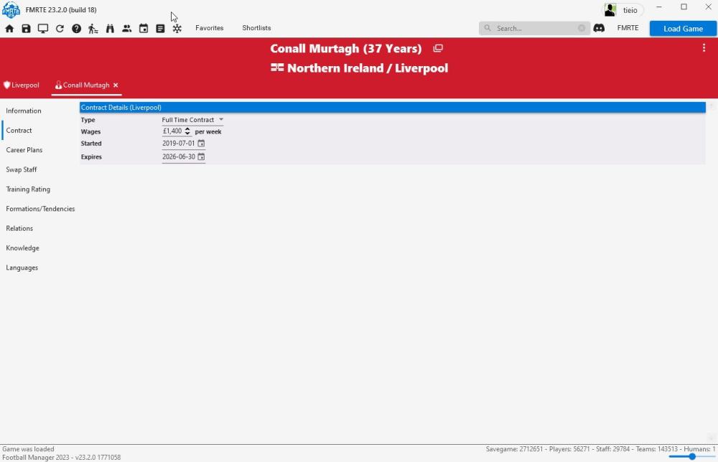Open the Training Rating section
The image size is (718, 462).
(28, 189)
